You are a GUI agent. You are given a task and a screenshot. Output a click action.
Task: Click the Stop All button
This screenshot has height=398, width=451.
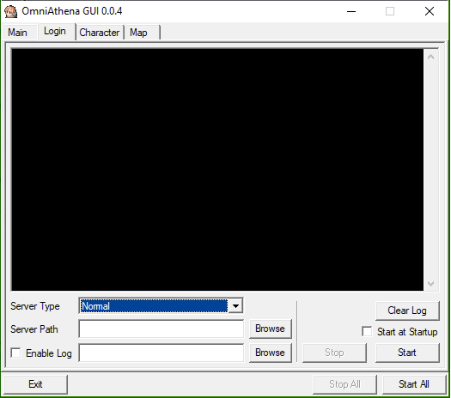(344, 384)
